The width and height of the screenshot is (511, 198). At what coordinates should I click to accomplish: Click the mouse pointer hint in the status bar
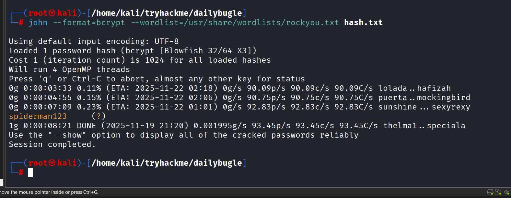(x=49, y=192)
